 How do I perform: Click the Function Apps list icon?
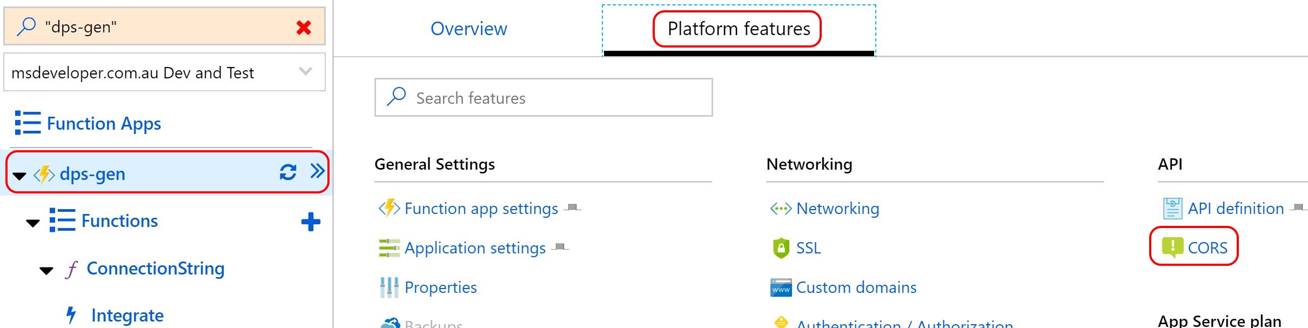coord(28,123)
